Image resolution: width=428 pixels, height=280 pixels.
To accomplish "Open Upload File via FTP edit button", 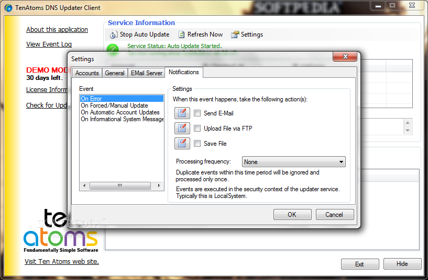I will [x=182, y=128].
